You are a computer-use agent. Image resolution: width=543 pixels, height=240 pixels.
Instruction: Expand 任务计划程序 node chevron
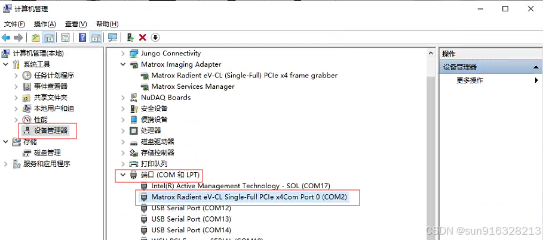click(16, 75)
